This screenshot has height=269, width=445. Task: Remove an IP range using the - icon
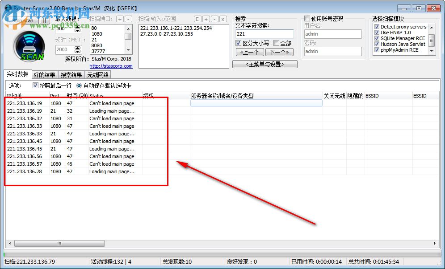[x=215, y=19]
